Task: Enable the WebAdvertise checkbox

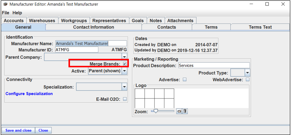Action: [248, 80]
